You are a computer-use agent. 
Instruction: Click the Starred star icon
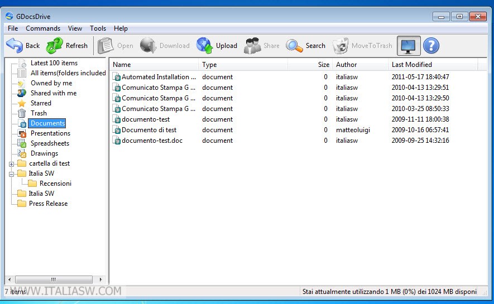[22, 103]
